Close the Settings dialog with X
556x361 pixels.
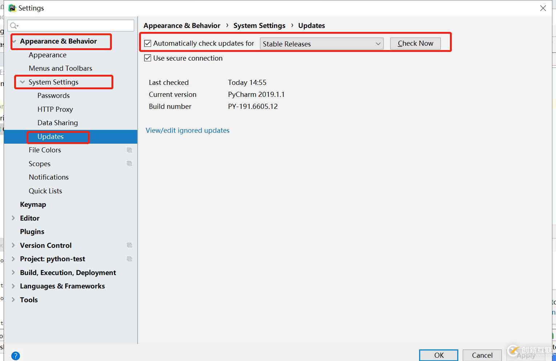pyautogui.click(x=543, y=8)
